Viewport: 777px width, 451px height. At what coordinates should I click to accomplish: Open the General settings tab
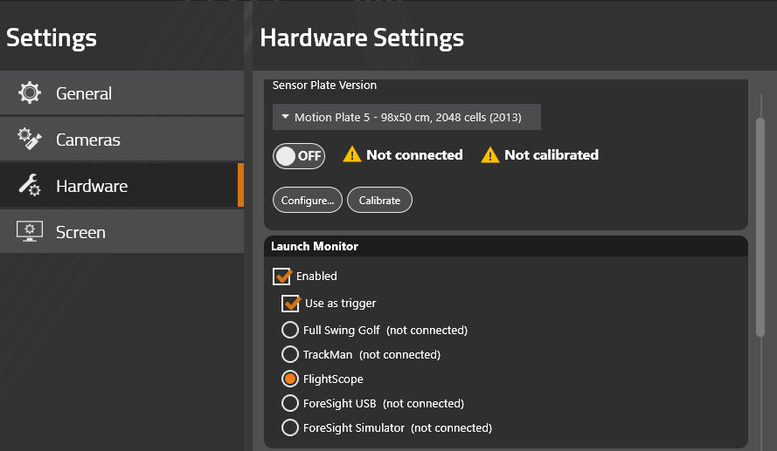pos(121,93)
